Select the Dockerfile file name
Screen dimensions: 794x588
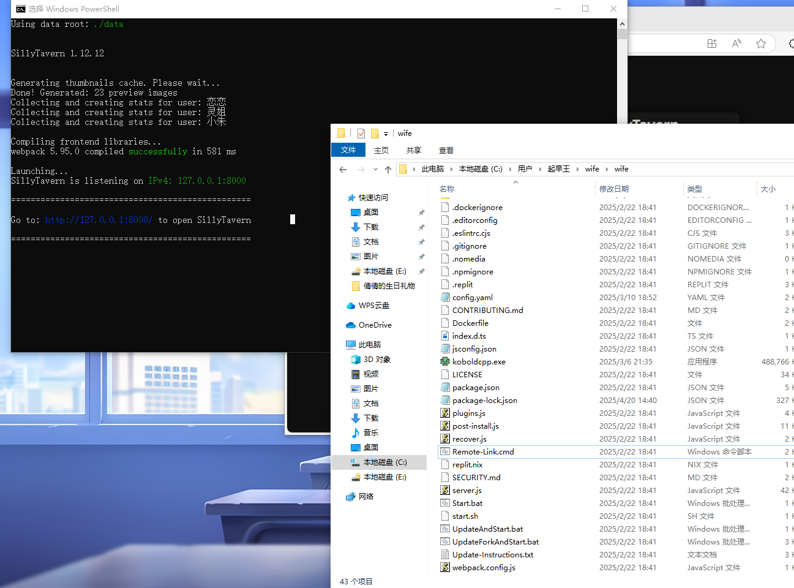(x=470, y=323)
